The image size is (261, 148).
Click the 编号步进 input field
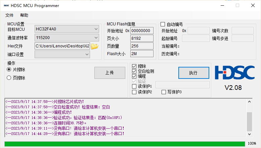point(243,38)
